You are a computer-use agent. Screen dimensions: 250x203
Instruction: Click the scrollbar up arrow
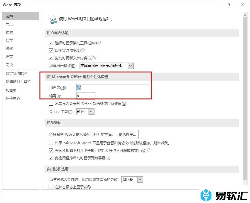pyautogui.click(x=245, y=15)
